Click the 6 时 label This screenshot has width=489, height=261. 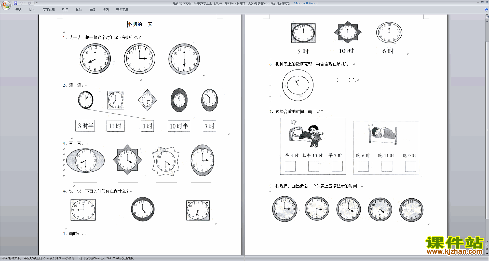(388, 51)
